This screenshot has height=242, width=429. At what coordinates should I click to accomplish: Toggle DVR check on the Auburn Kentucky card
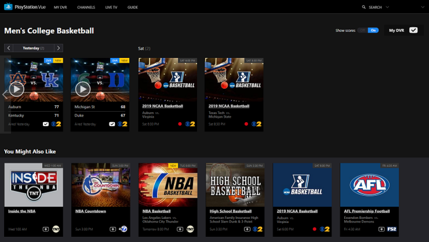click(46, 124)
